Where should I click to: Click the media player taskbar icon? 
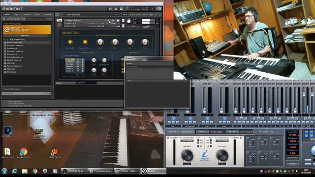tap(55, 171)
